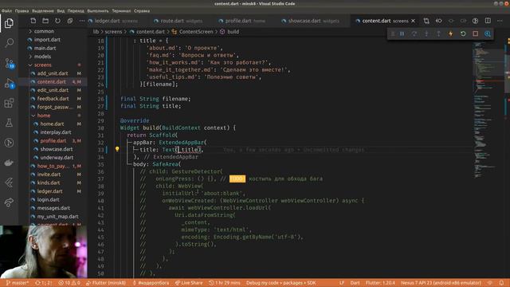
Task: Close the content.dart tab
Action: (x=413, y=21)
